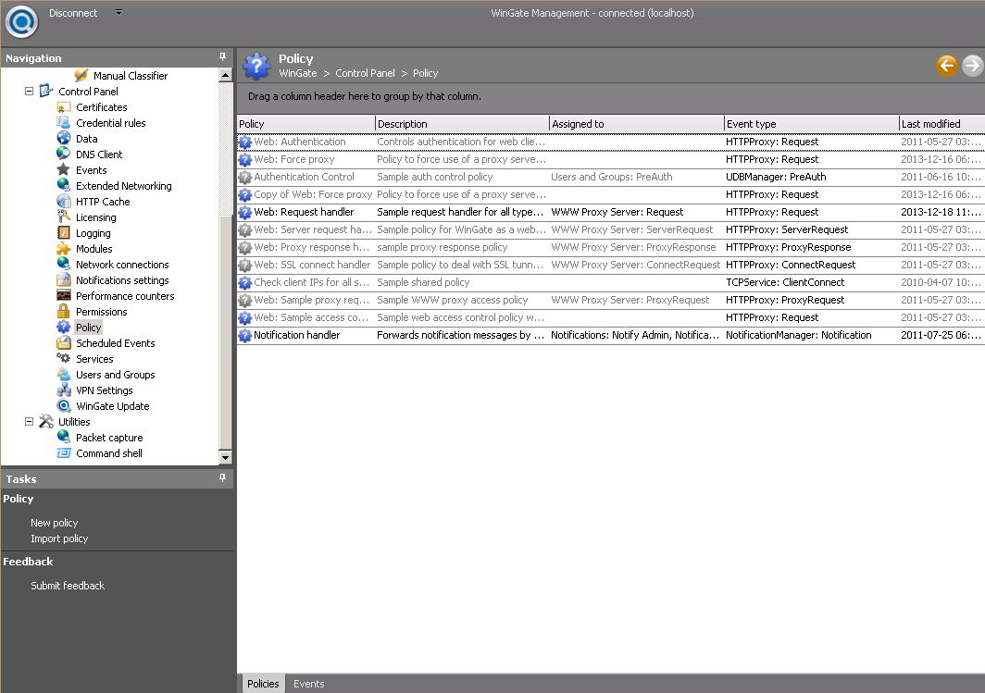Viewport: 985px width, 693px height.
Task: Click the Extended Networking icon
Action: (x=64, y=185)
